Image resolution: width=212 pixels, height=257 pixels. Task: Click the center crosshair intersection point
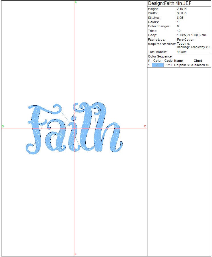pos(74,128)
